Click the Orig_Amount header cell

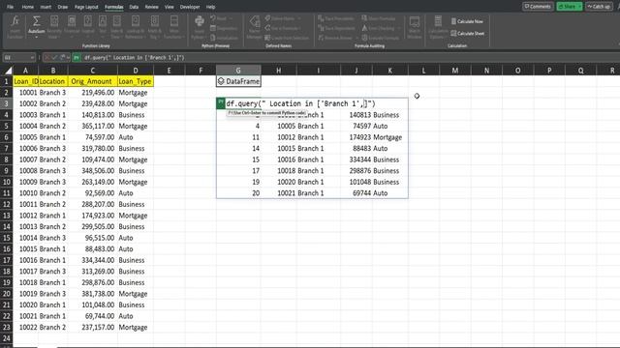(93, 81)
